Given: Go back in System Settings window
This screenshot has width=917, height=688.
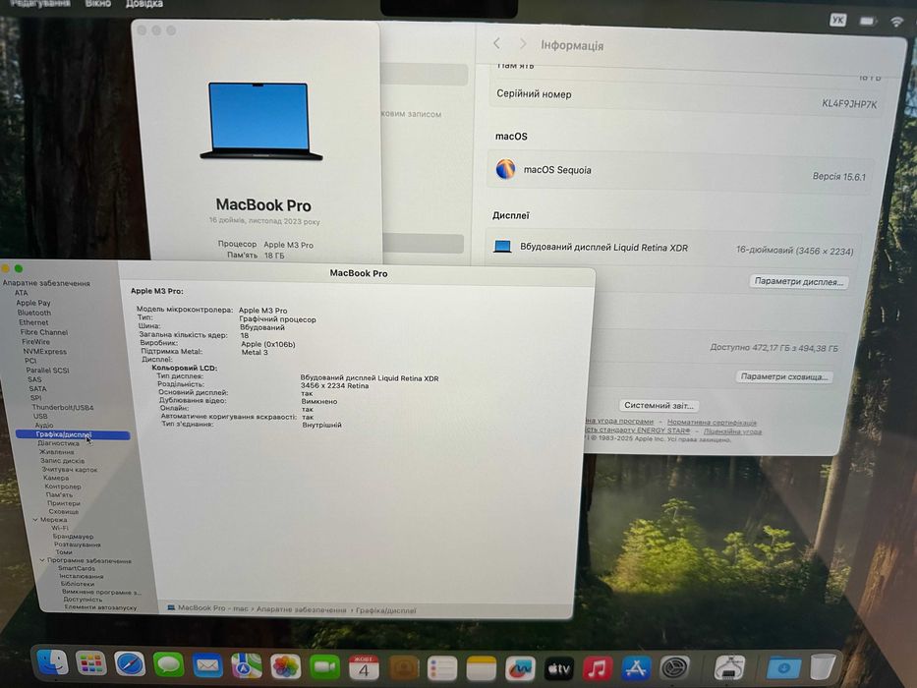Looking at the screenshot, I should [x=496, y=43].
